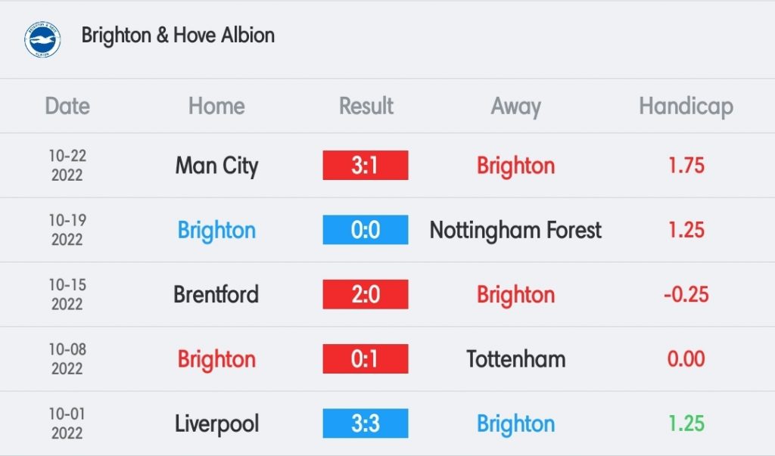Open the 0:0 Nottingham Forest result badge
The image size is (775, 456).
366,230
